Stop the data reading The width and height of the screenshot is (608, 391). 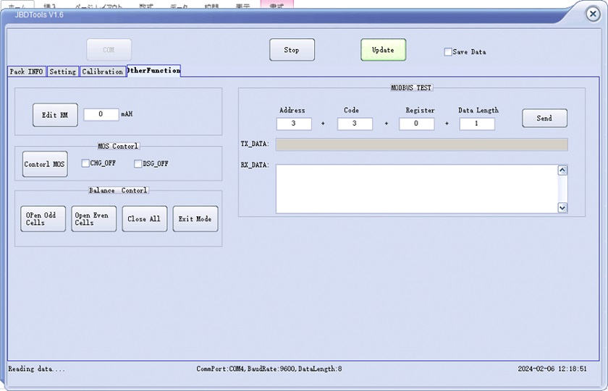coord(292,50)
